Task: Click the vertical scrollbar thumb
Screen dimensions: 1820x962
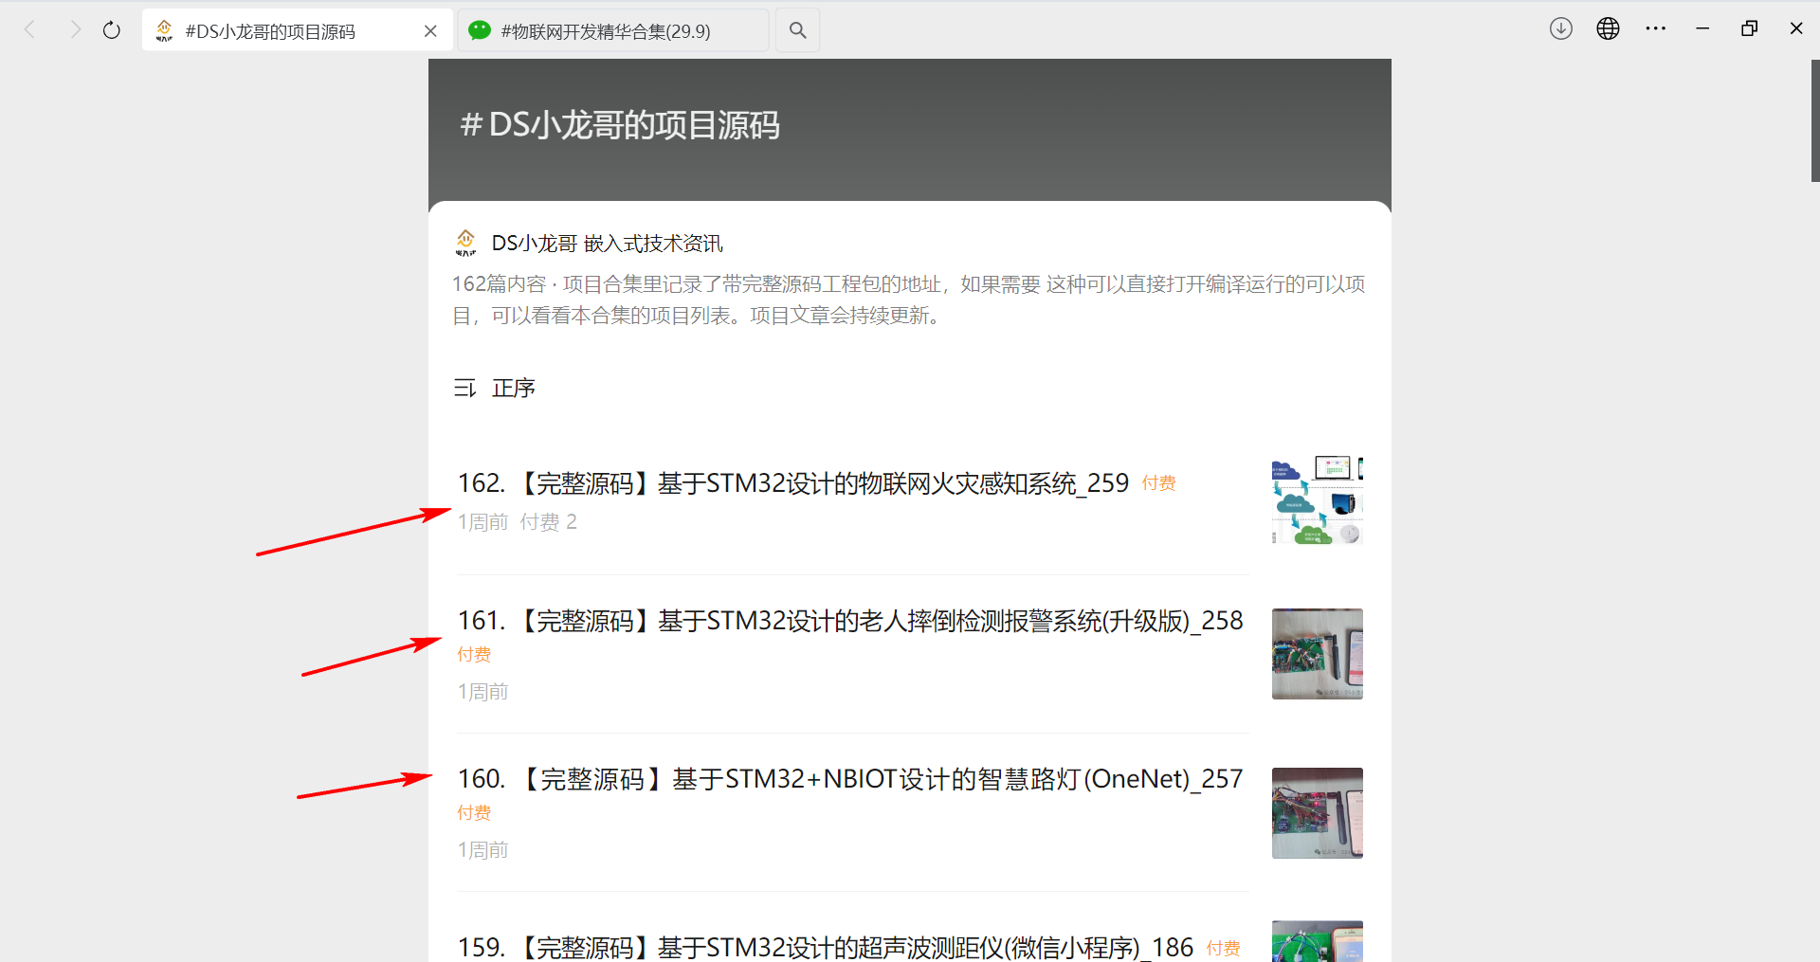Action: 1815,120
